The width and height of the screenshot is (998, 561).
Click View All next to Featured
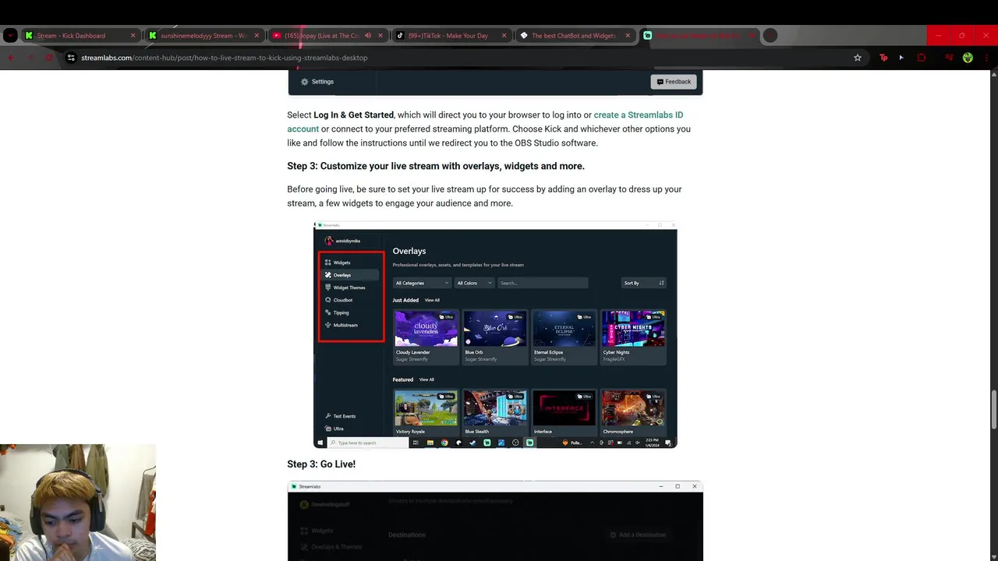pyautogui.click(x=426, y=379)
